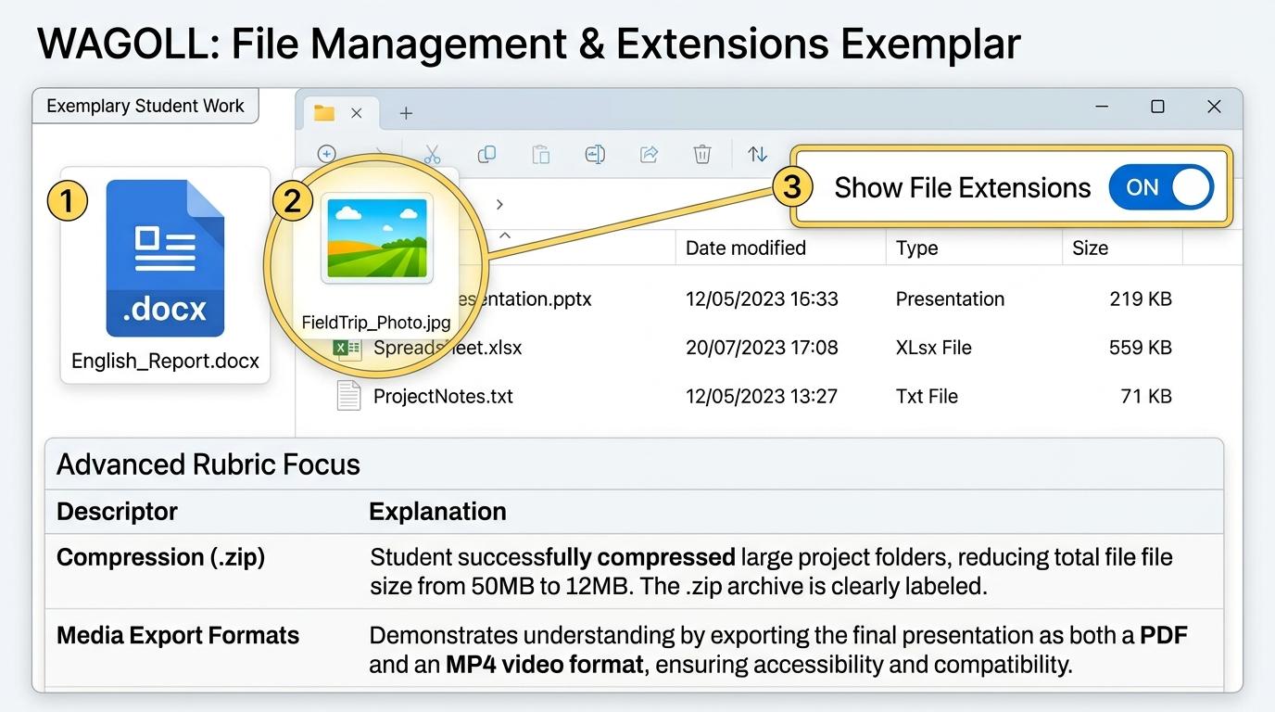This screenshot has width=1275, height=712.
Task: Click the Paste clipboard icon
Action: pyautogui.click(x=541, y=154)
